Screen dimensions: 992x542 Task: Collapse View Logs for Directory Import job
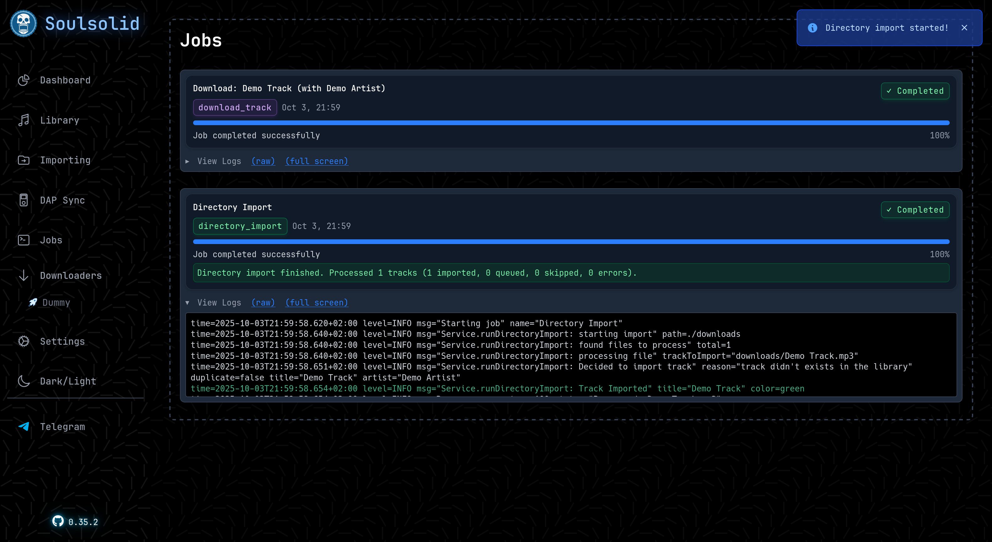click(219, 303)
